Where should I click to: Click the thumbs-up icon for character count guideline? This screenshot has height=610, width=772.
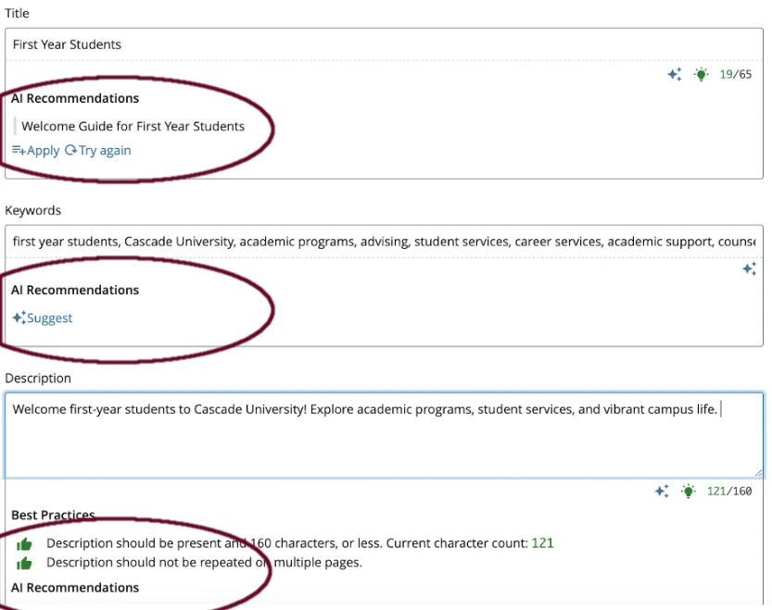[x=24, y=544]
